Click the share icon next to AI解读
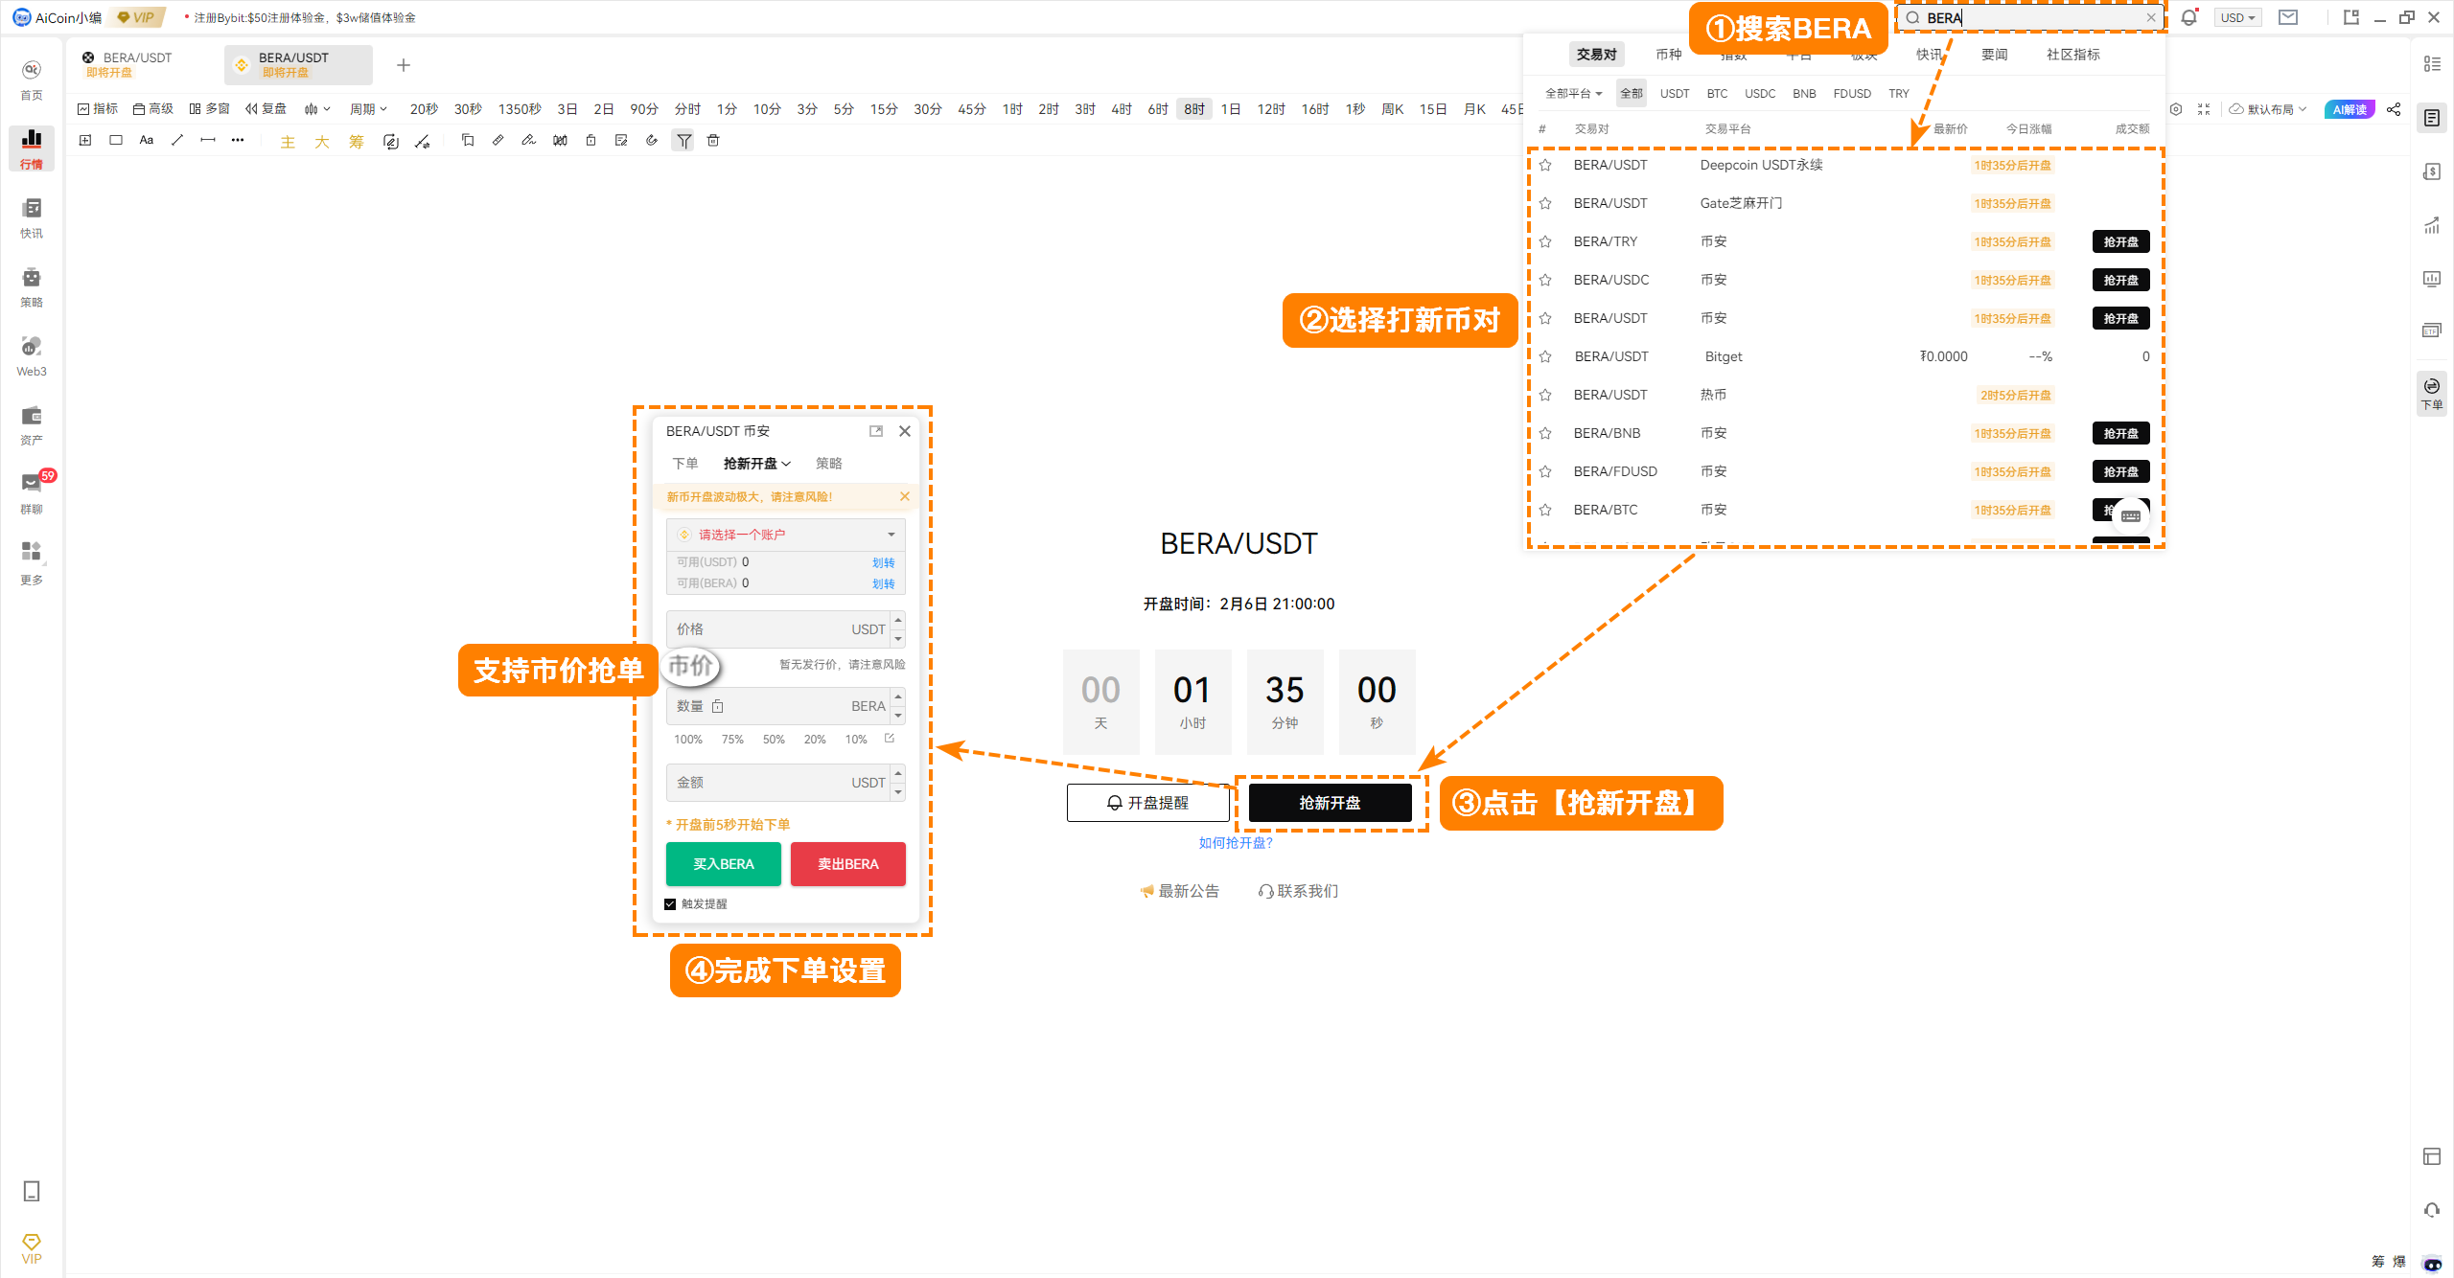Viewport: 2454px width, 1278px height. [2394, 109]
